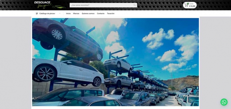Click the green cart item count badge
This screenshot has height=109, width=231.
188,4
